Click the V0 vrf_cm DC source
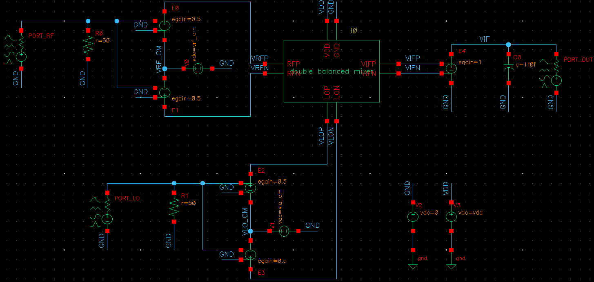Viewport: 594px width, 282px height. pyautogui.click(x=198, y=69)
